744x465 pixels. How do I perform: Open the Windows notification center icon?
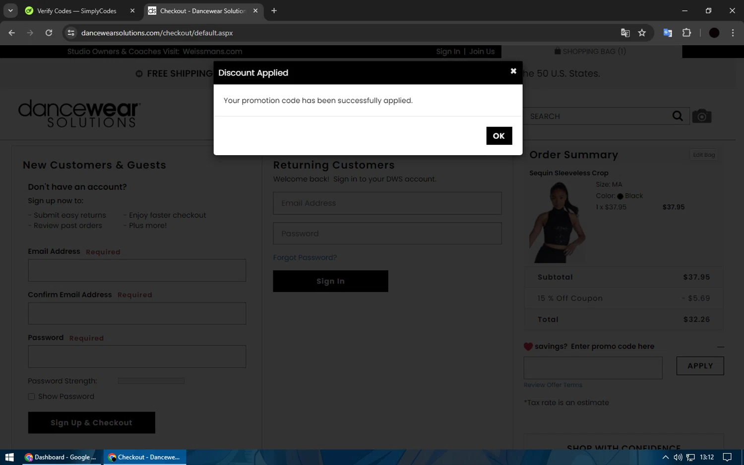coord(727,457)
